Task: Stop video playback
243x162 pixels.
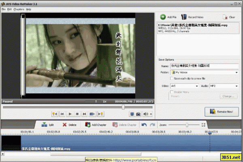Action: coord(77,114)
